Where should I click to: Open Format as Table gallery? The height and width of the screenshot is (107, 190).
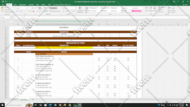pos(86,10)
